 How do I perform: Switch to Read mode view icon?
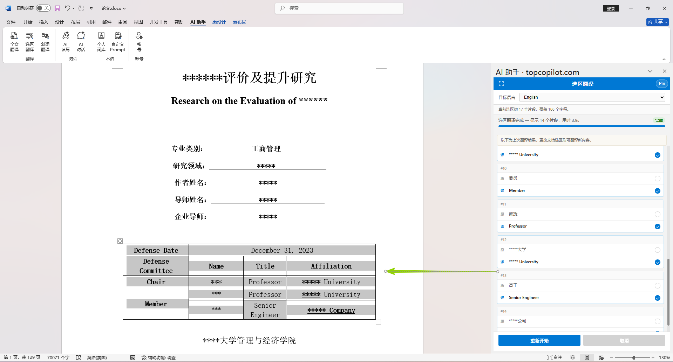pyautogui.click(x=573, y=357)
